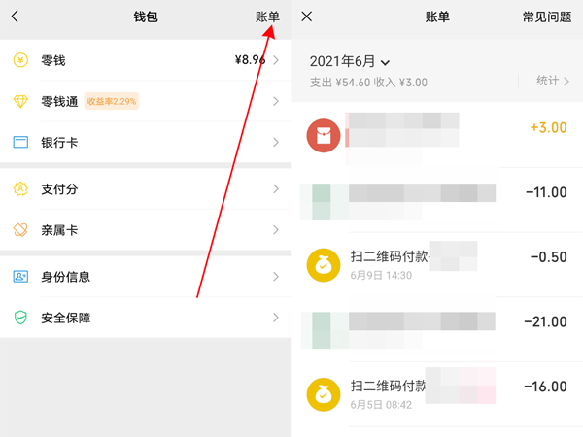Open the 银行卡 row chevron
This screenshot has width=583, height=437.
(x=276, y=142)
